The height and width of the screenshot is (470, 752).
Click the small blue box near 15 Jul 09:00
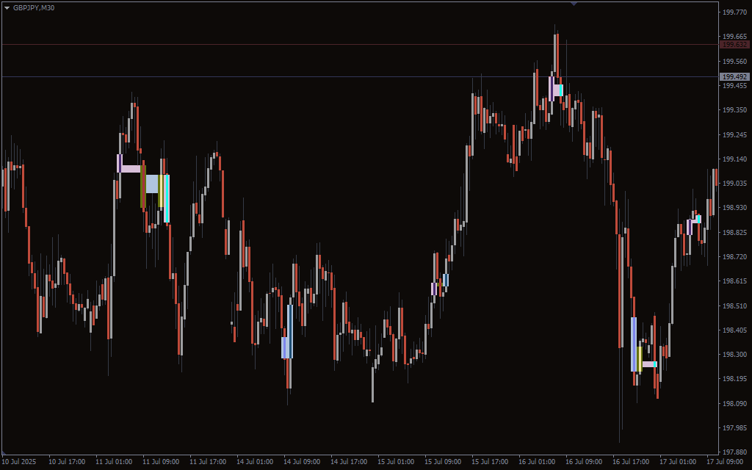(x=446, y=280)
